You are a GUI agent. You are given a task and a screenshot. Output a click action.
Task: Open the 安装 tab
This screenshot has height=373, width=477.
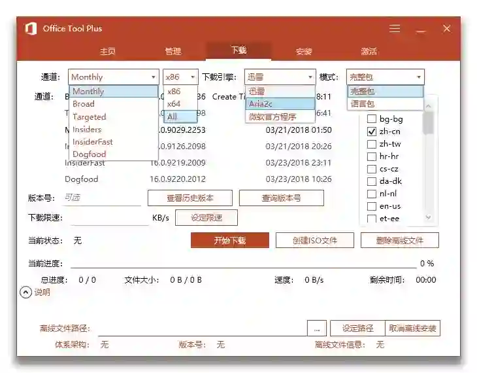pos(304,51)
